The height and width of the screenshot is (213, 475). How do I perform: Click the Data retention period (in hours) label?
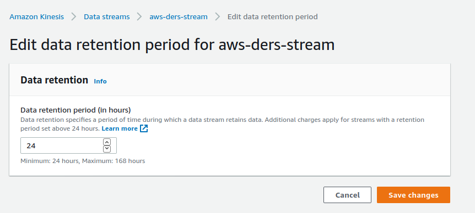(x=75, y=110)
